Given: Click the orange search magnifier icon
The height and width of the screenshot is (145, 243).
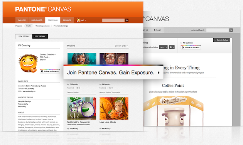Looking at the screenshot, I should pyautogui.click(x=127, y=20).
